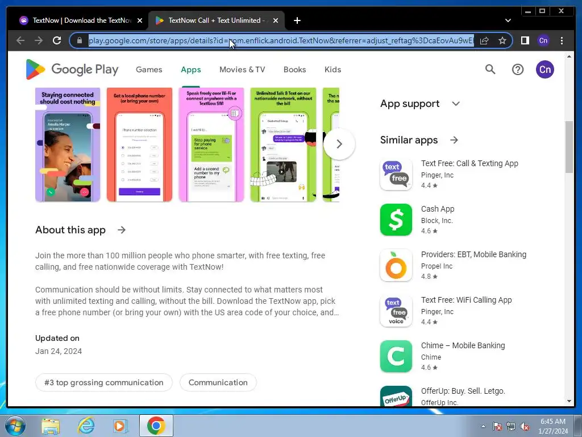This screenshot has width=582, height=437.
Task: Launch Windows Media Player from taskbar
Action: coord(120,426)
